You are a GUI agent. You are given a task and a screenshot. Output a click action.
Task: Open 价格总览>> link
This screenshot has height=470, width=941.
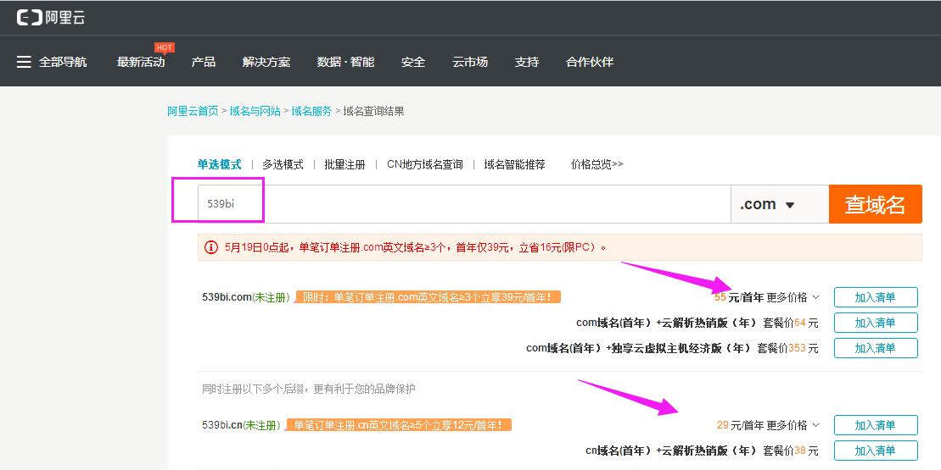[597, 164]
